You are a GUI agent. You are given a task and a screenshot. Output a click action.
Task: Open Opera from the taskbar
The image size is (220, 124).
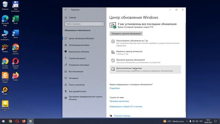[x=17, y=121]
